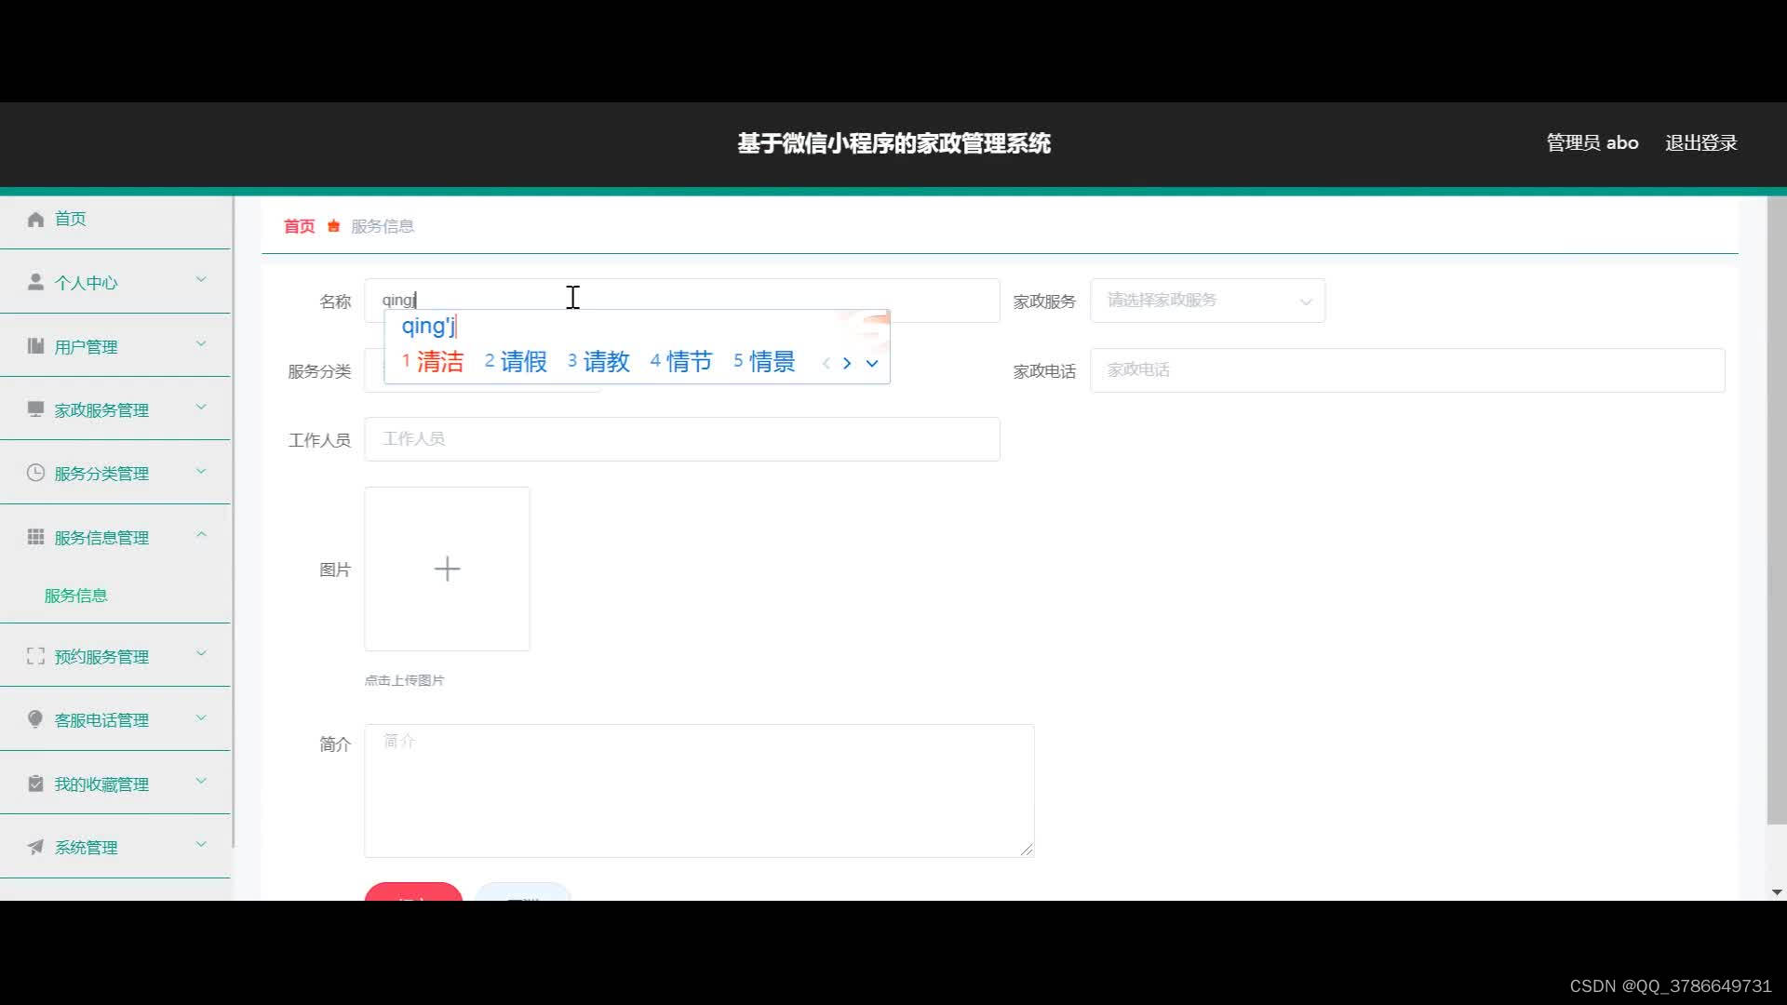Go to previous IME candidate page arrow
The image size is (1787, 1005).
(826, 363)
